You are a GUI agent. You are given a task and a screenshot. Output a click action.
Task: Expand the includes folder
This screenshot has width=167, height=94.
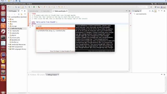pyautogui.click(x=9, y=21)
